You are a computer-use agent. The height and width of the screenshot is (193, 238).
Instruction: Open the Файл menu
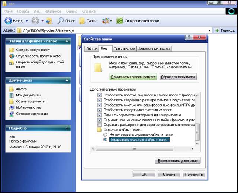(8, 12)
